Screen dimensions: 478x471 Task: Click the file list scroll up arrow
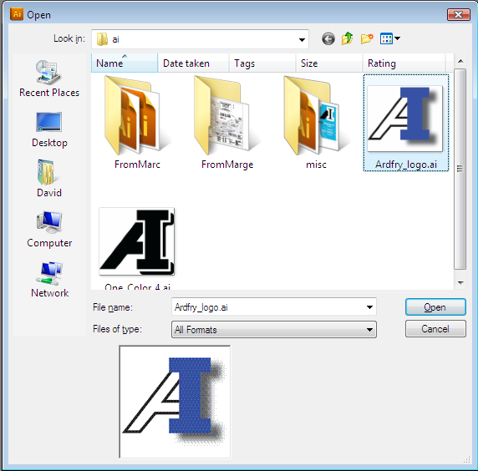[x=460, y=61]
